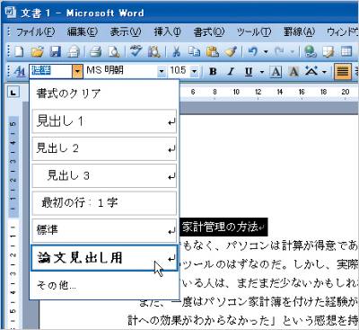Click the Insert Table grid icon
The width and height of the screenshot is (359, 330).
346,52
